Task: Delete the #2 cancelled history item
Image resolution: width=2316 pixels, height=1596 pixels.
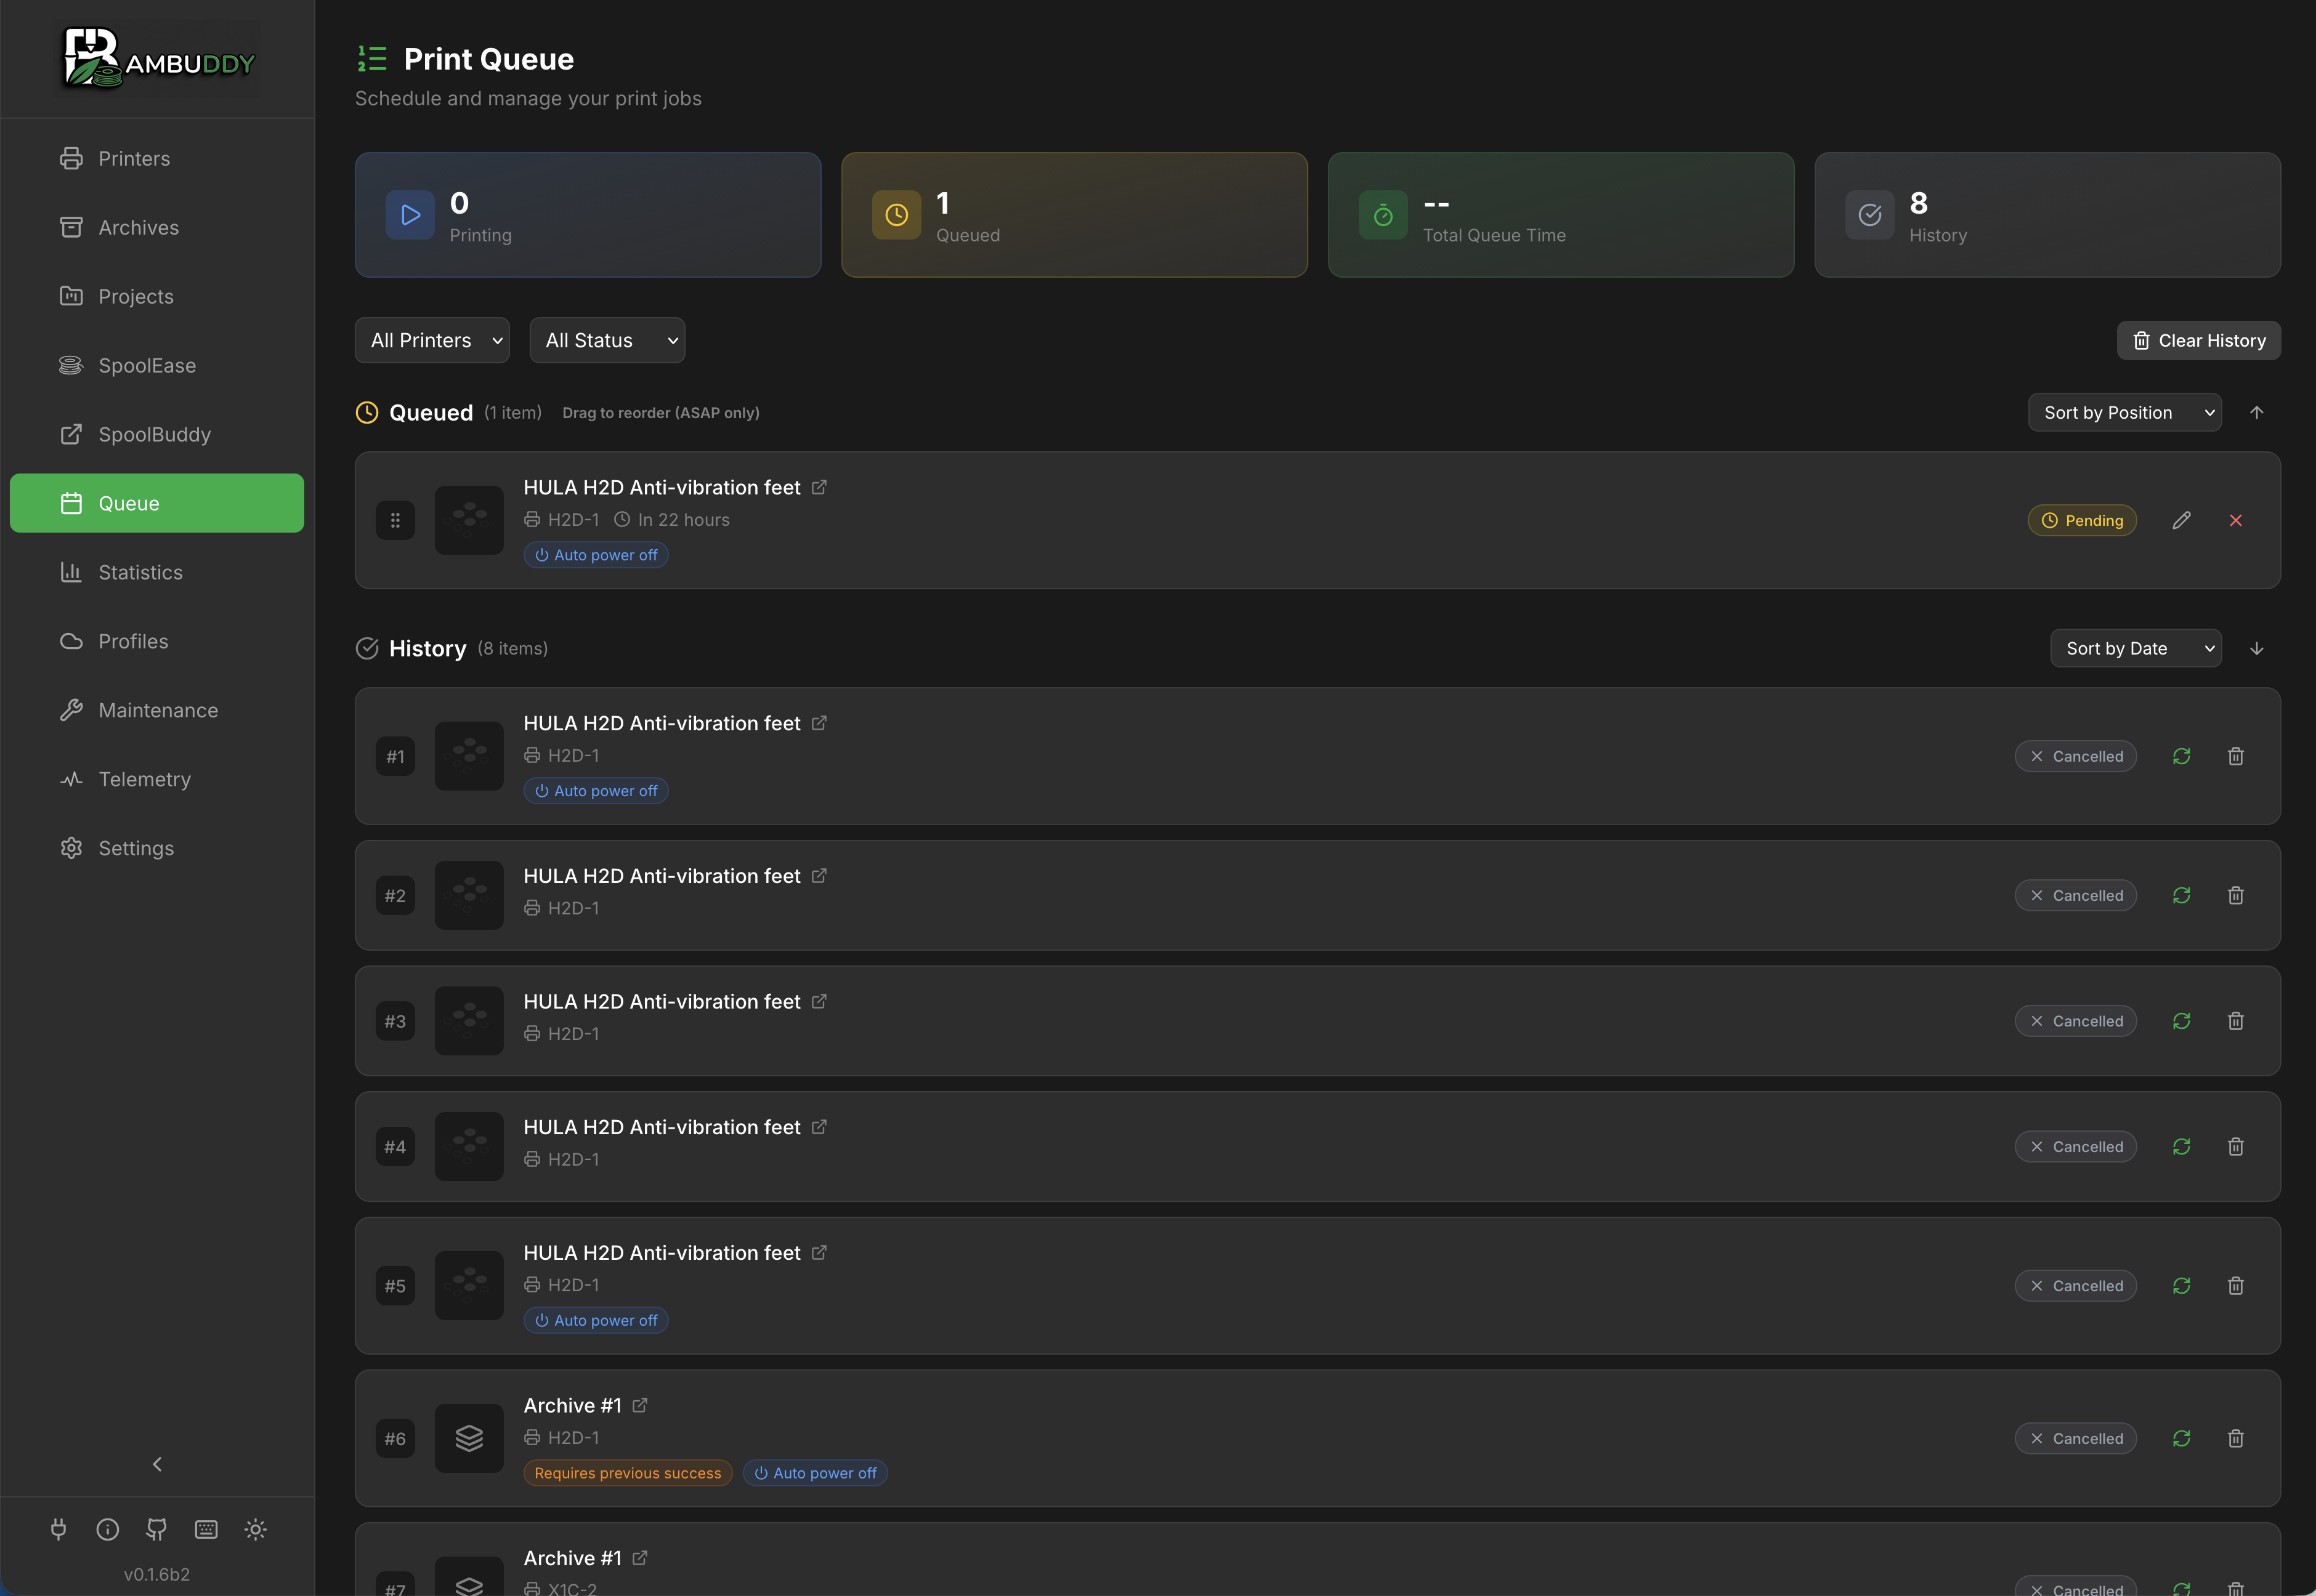Action: [x=2237, y=895]
